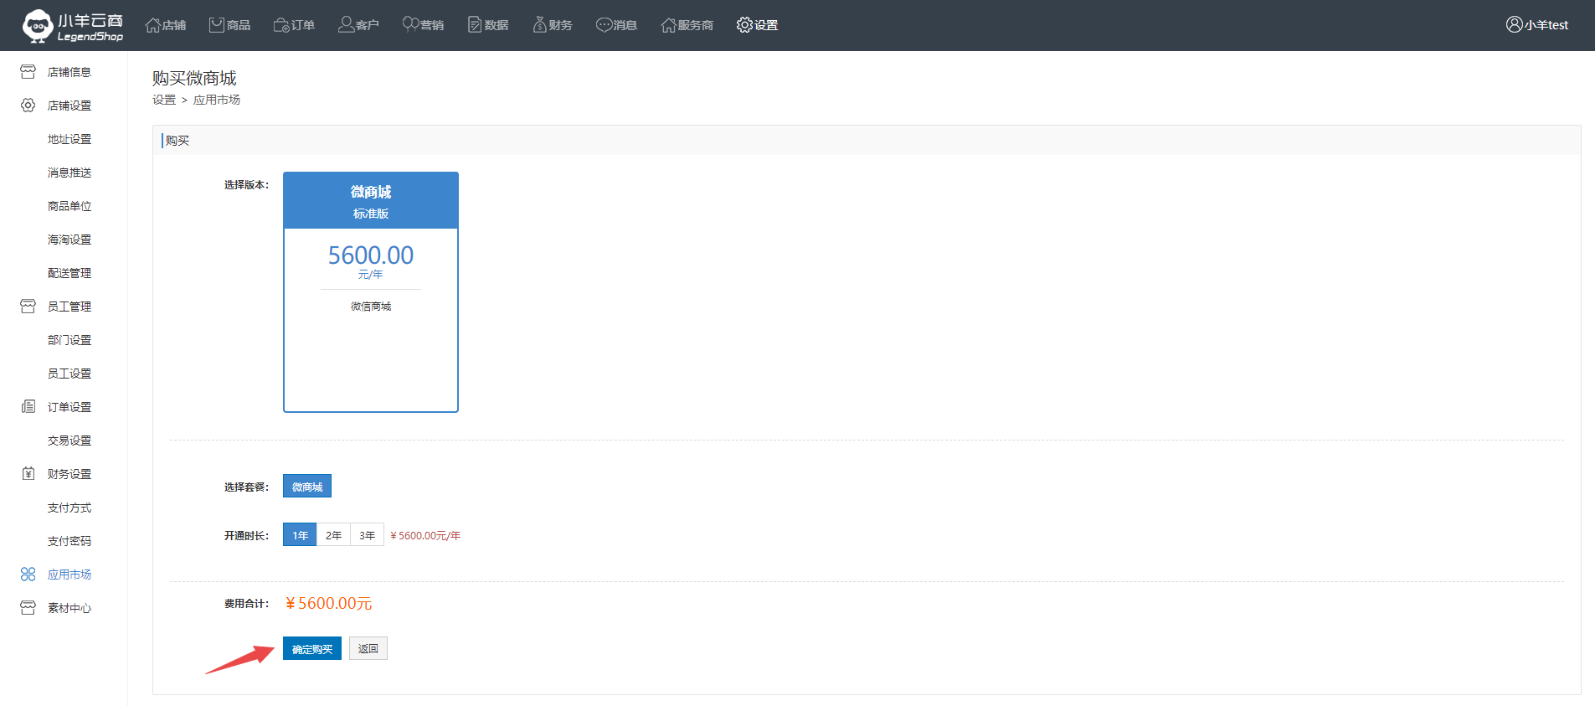
Task: Choose the 3年 duration option
Action: [x=367, y=535]
